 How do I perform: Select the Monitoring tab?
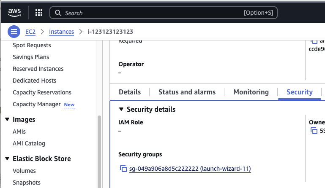(251, 92)
